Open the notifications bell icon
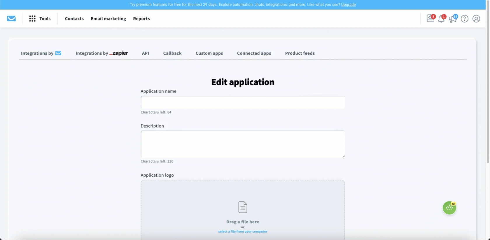490x240 pixels. 442,18
